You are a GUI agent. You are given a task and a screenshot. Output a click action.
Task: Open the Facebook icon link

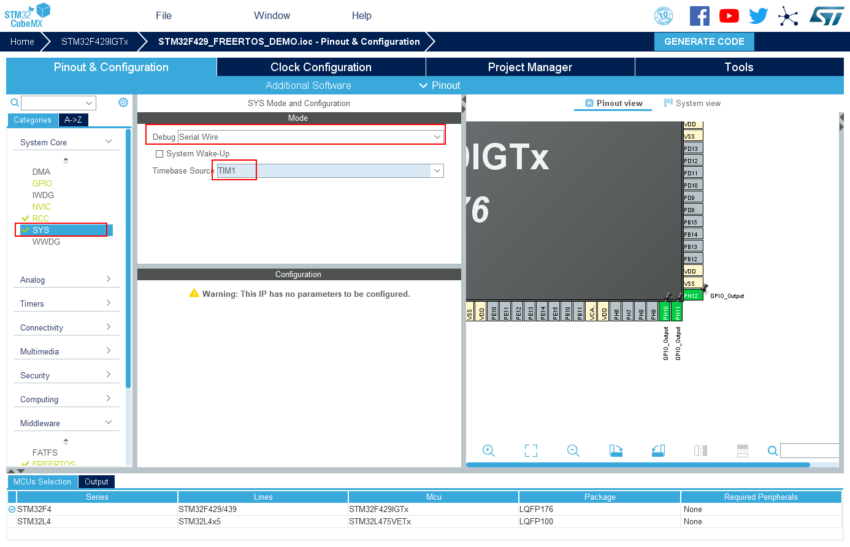(x=699, y=16)
